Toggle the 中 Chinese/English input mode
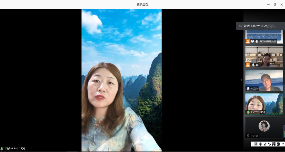 pos(261,144)
